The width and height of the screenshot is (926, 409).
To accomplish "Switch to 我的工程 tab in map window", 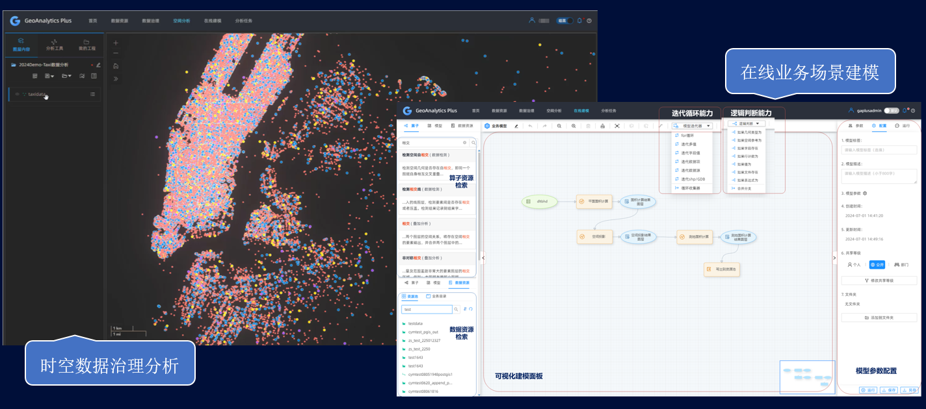I will coord(86,45).
